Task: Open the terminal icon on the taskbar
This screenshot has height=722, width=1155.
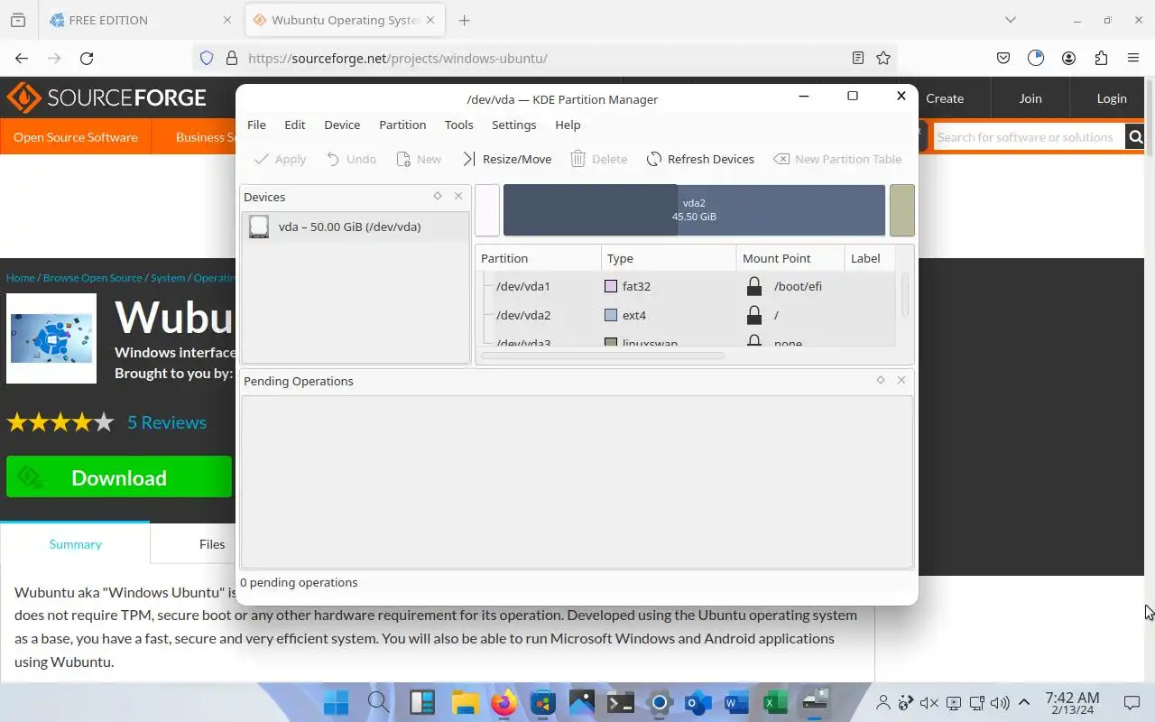Action: tap(620, 702)
